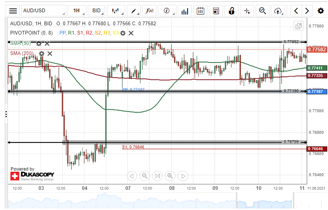Show the volume bars icon

coord(185,11)
